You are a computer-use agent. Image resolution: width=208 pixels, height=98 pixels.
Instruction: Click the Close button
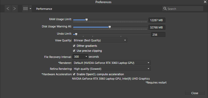pos(195,93)
